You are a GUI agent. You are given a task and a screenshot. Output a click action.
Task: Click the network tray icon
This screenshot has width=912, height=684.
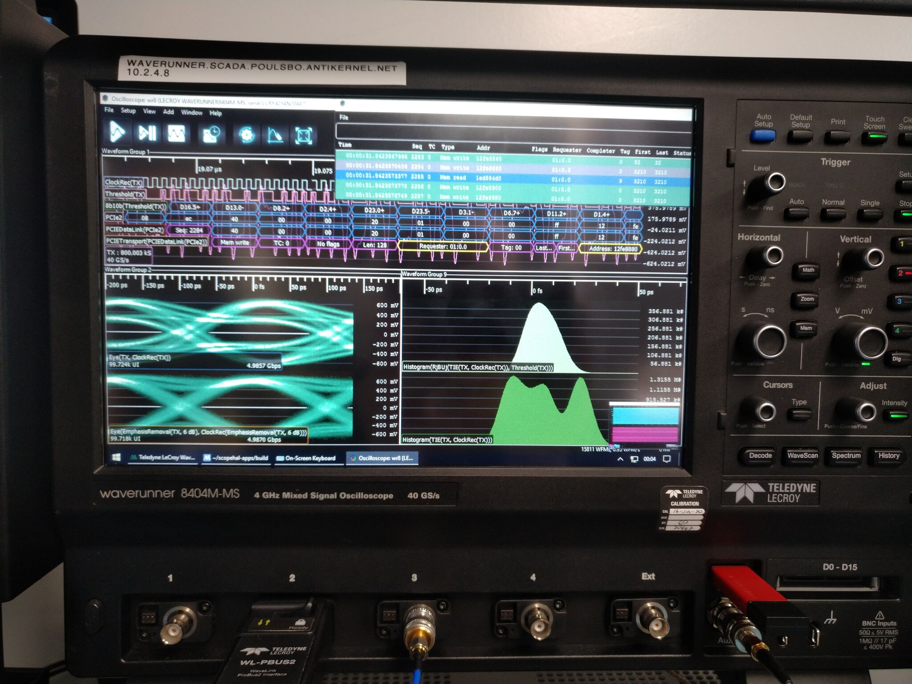coord(635,459)
